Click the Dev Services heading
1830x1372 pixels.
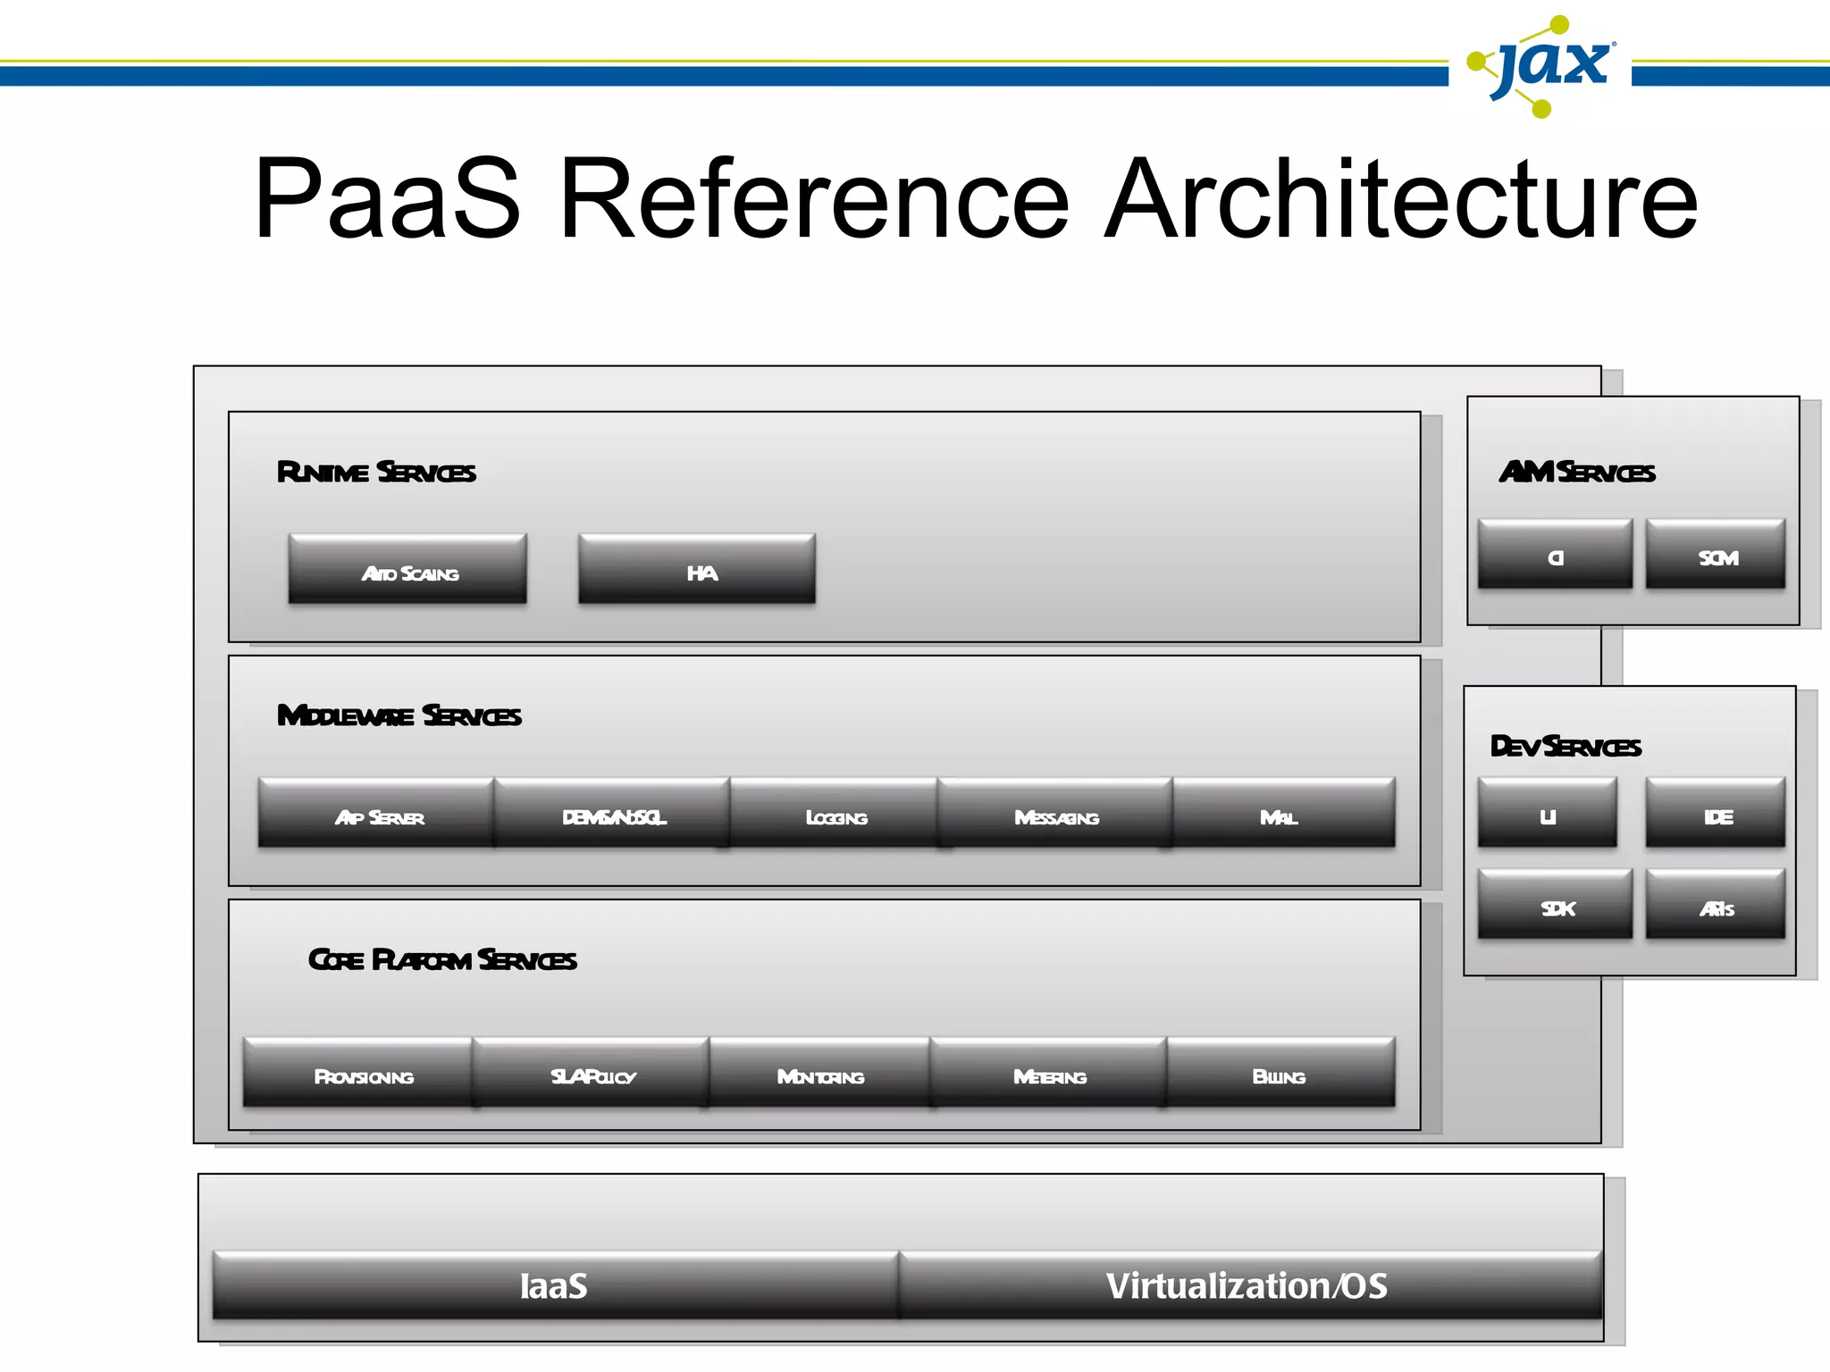(1566, 746)
